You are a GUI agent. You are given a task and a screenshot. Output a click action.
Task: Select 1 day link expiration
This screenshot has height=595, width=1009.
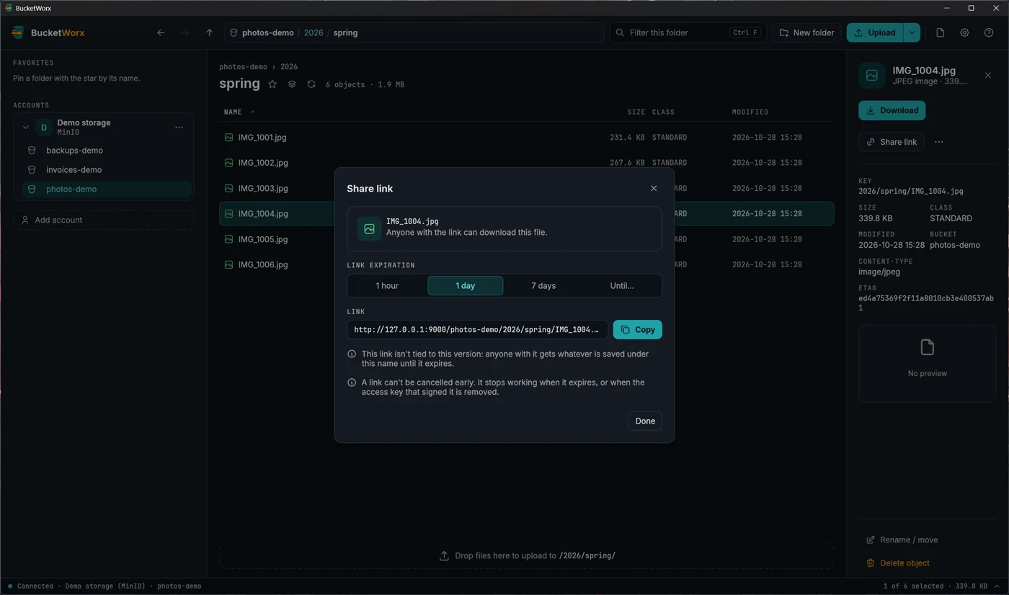click(x=466, y=286)
